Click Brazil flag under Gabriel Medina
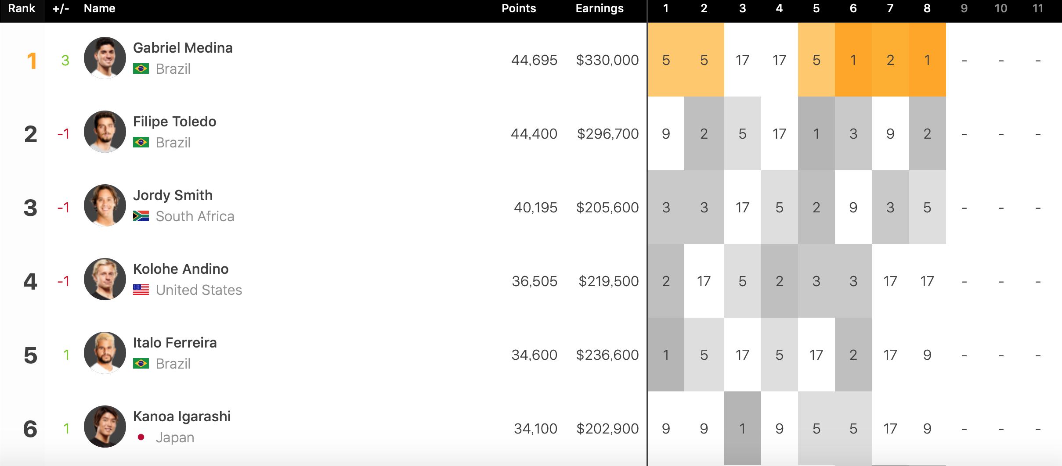Screen dimensions: 1062x466 pos(141,68)
